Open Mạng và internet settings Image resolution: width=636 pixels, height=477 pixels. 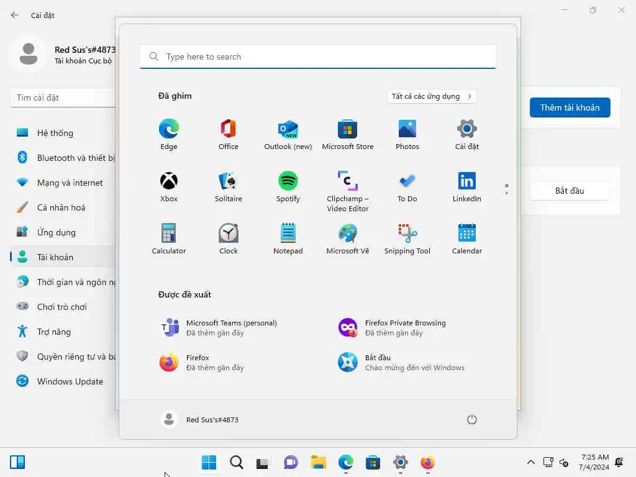(x=63, y=183)
